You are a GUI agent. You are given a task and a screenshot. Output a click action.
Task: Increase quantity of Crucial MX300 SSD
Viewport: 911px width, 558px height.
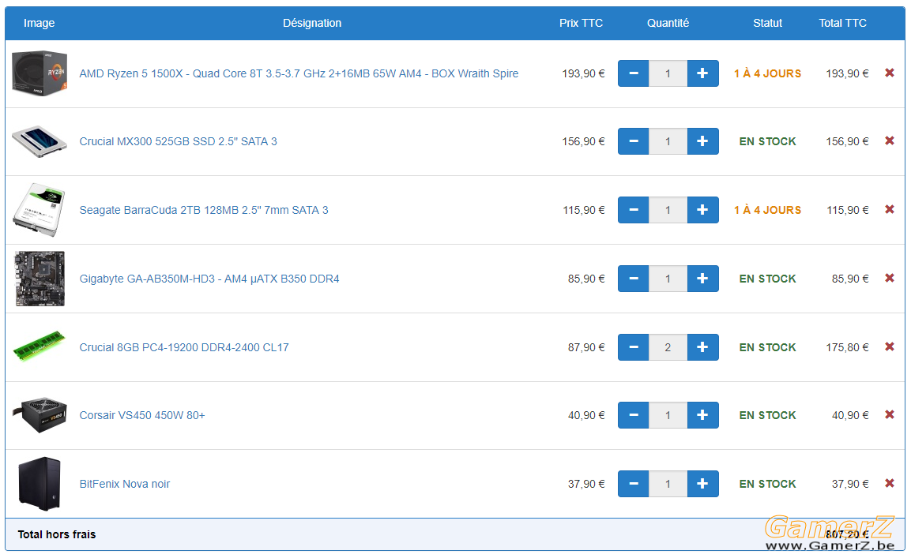702,141
